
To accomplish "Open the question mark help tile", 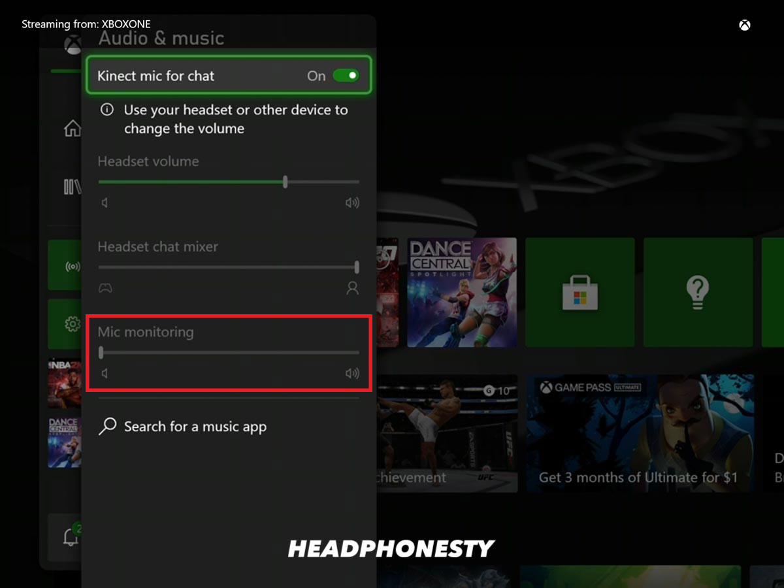I will click(698, 292).
